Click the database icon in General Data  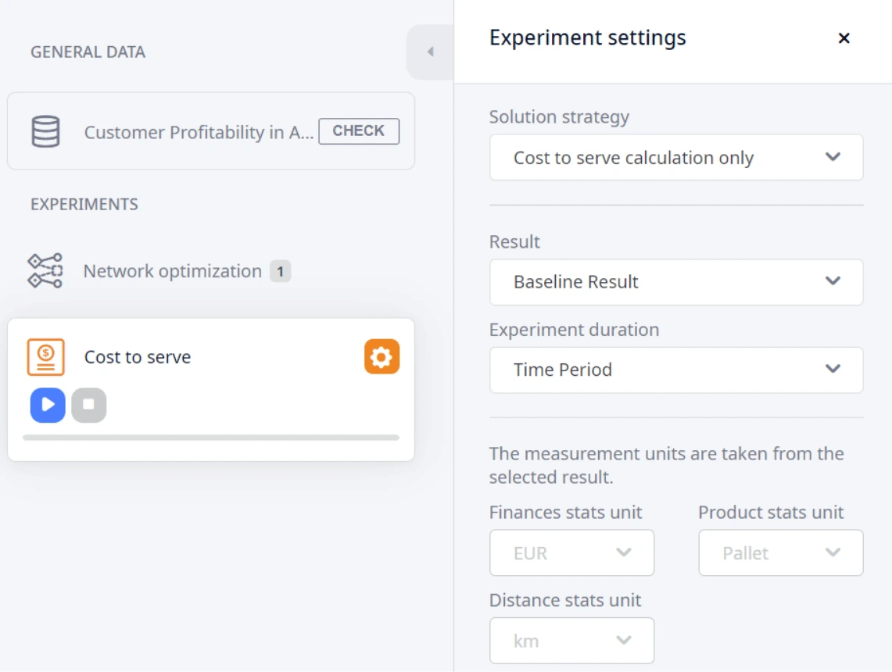tap(45, 131)
